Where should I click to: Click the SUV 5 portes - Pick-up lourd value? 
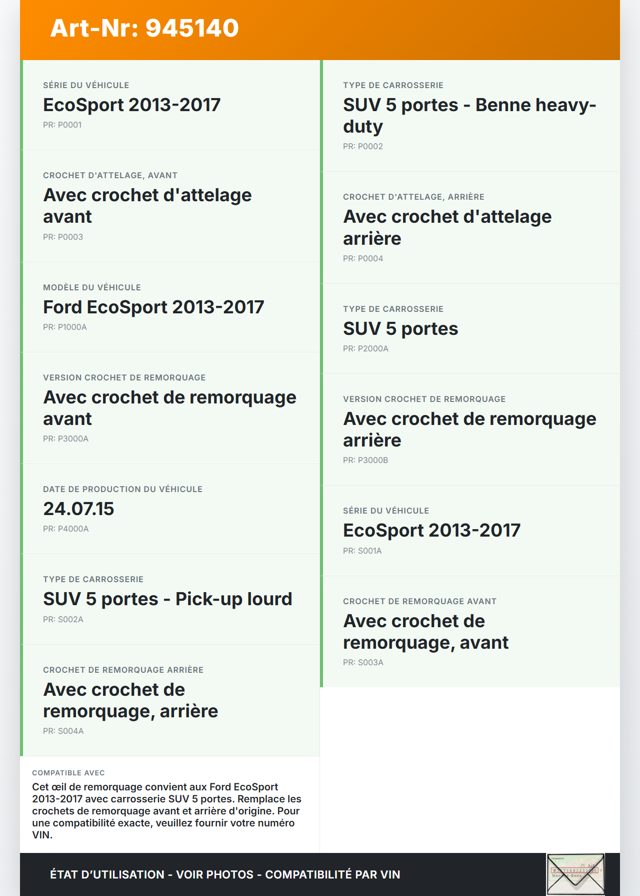[167, 599]
